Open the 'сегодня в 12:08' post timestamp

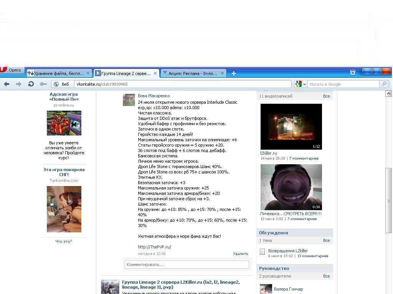coord(152,254)
